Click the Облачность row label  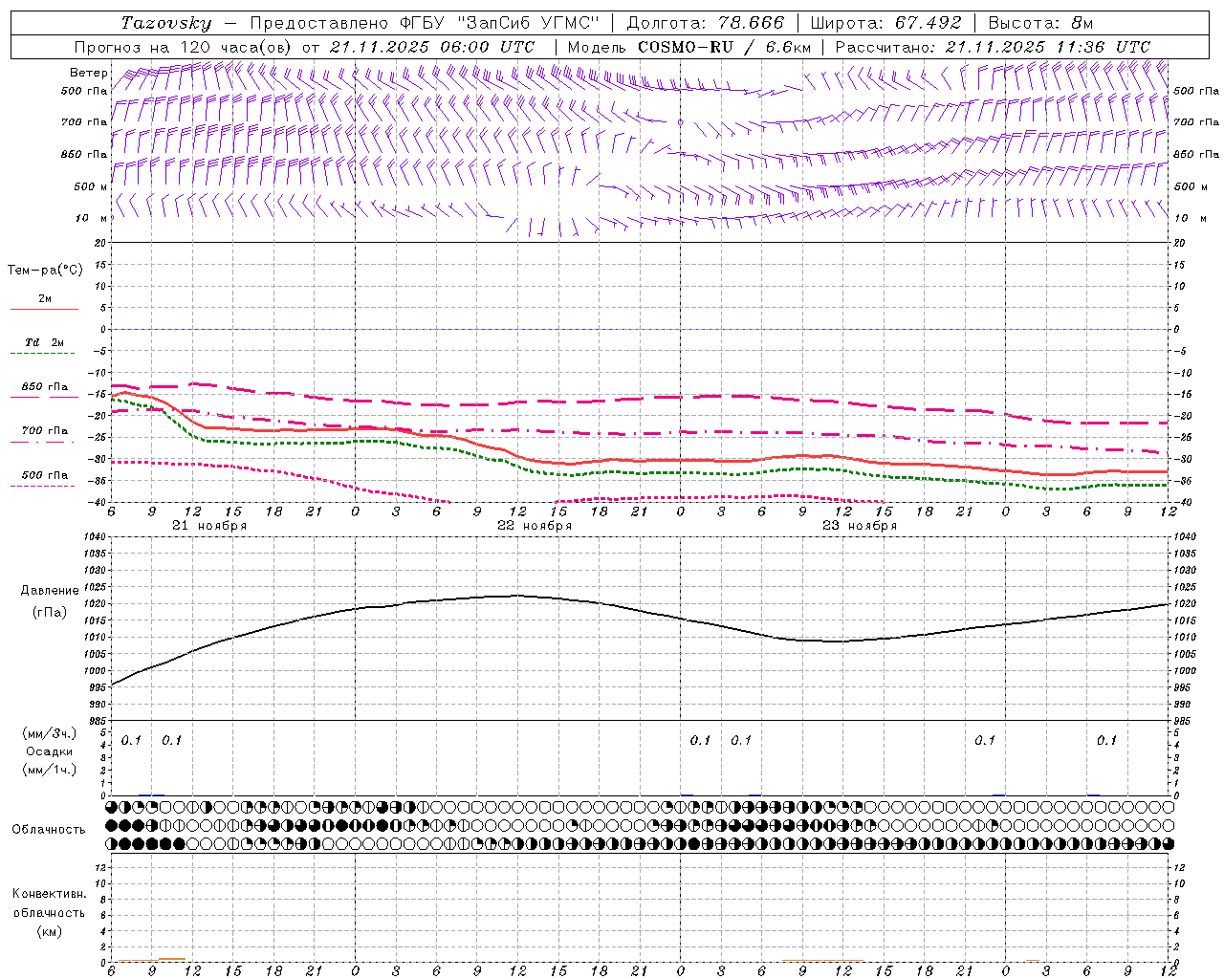[49, 829]
